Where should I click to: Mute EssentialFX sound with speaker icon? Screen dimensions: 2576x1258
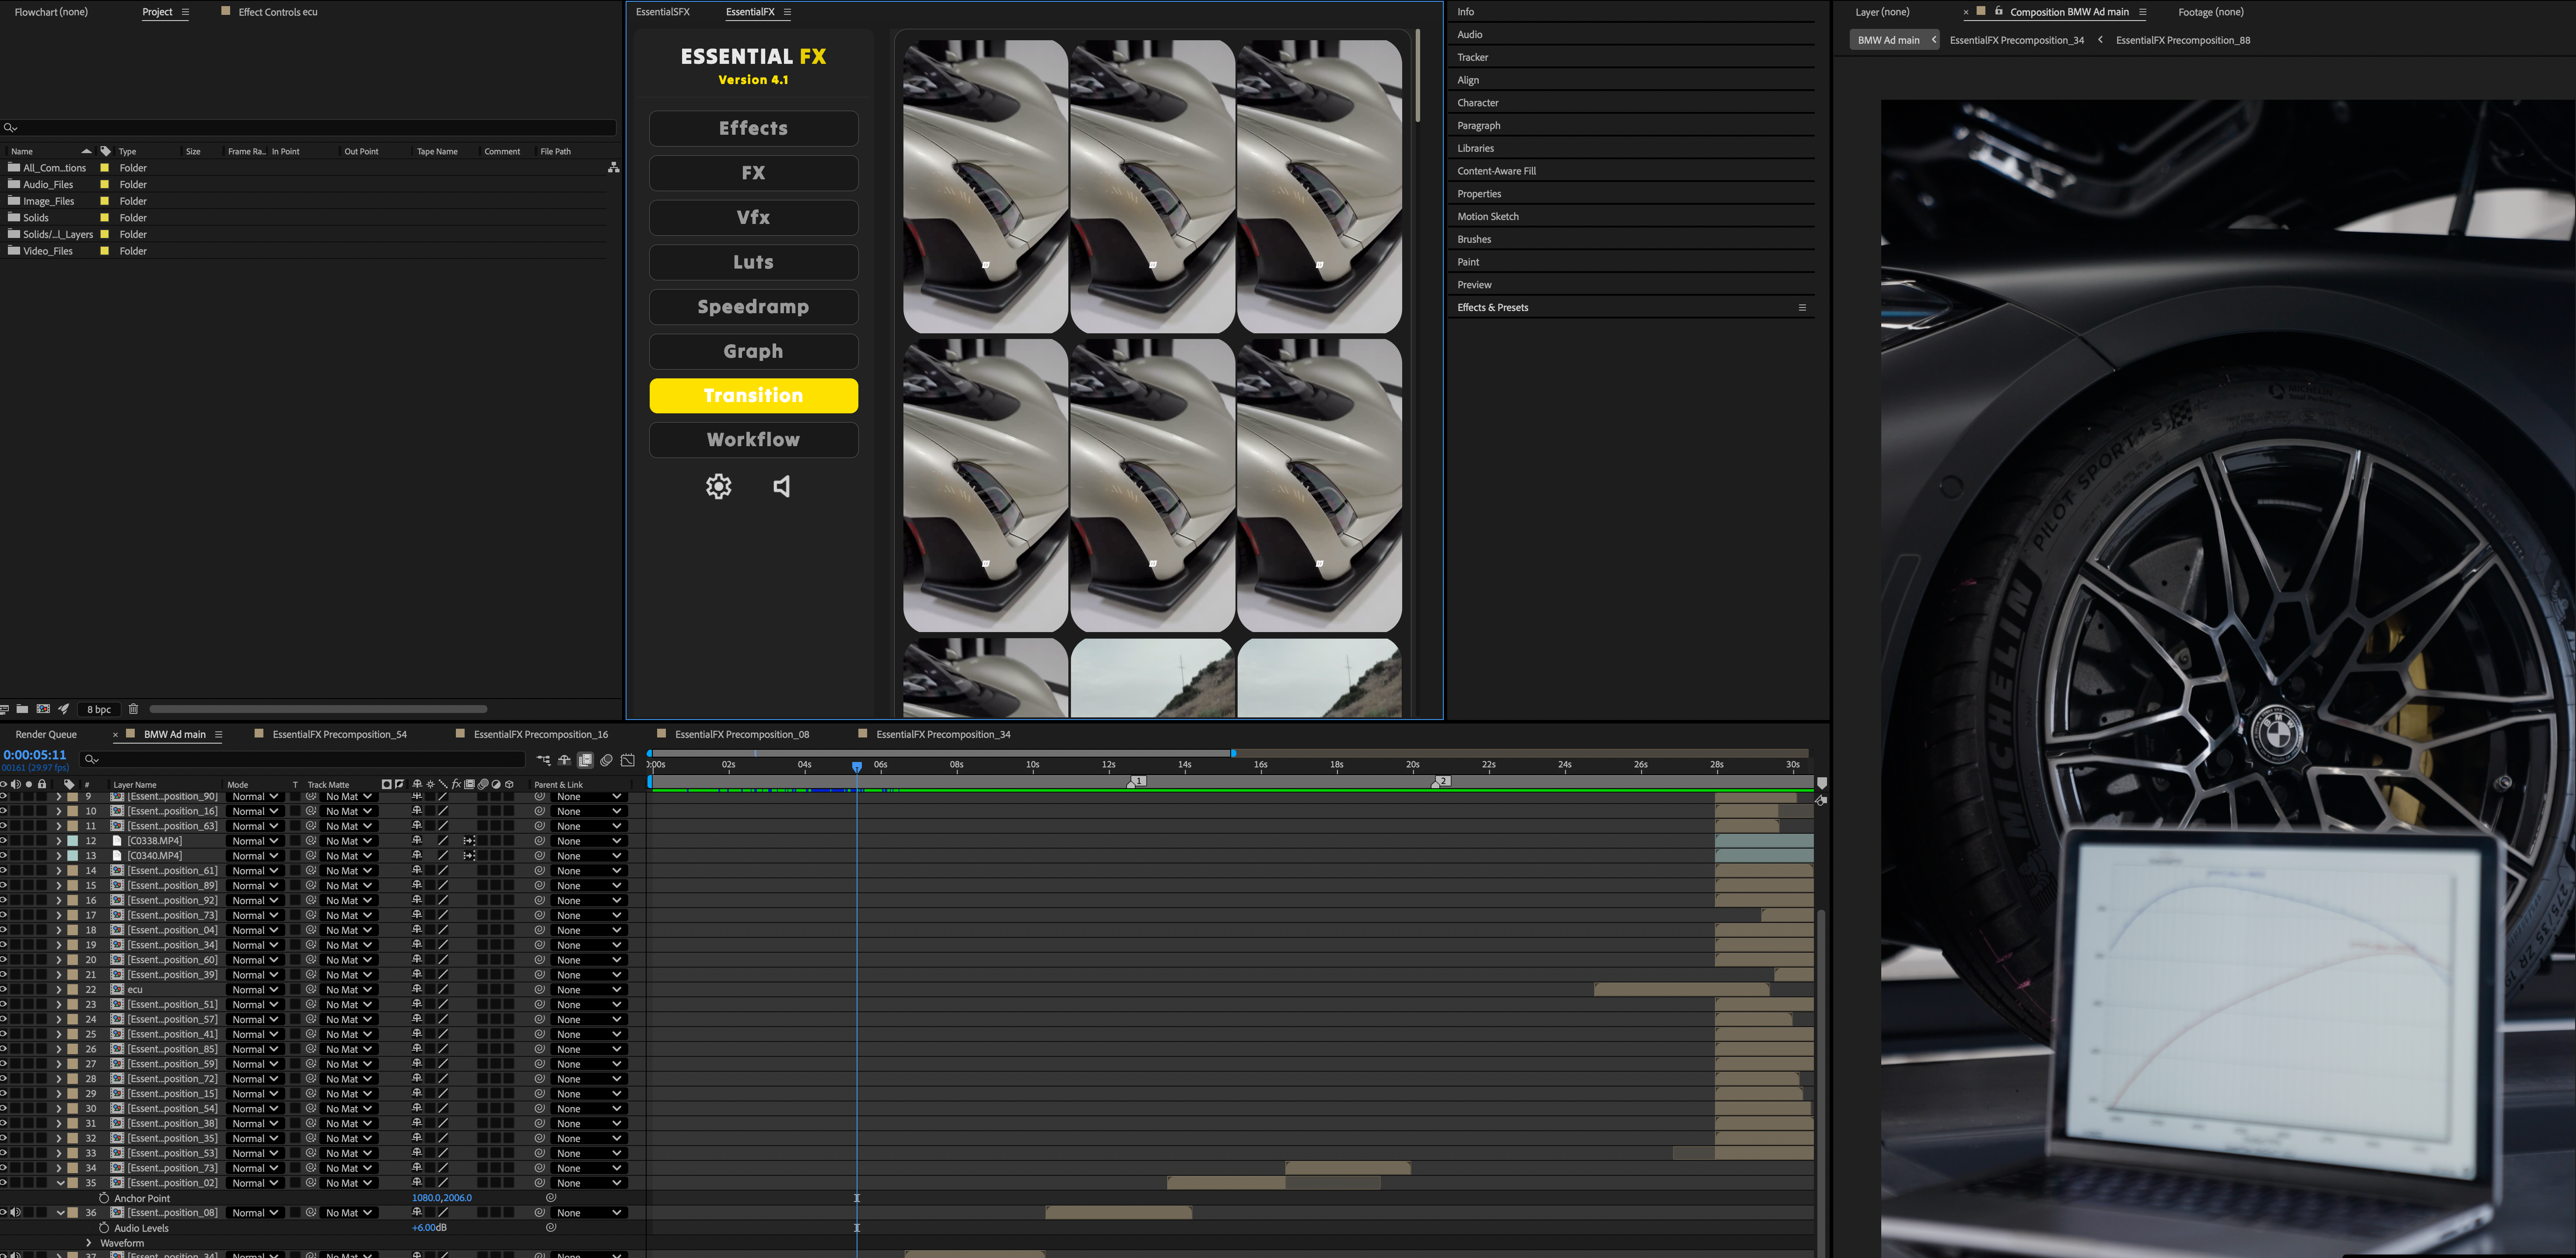point(782,486)
